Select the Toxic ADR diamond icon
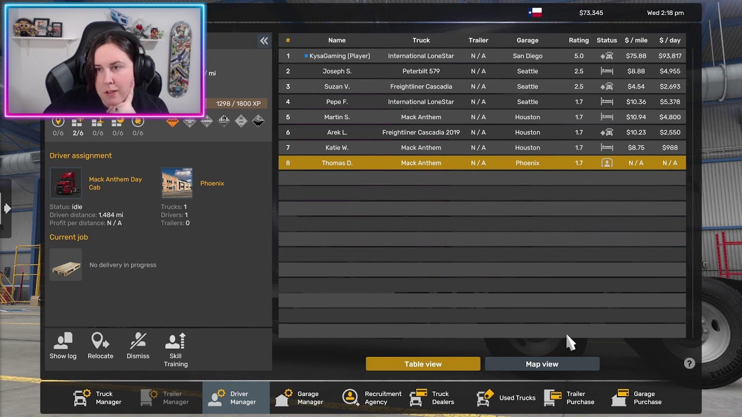 241,121
